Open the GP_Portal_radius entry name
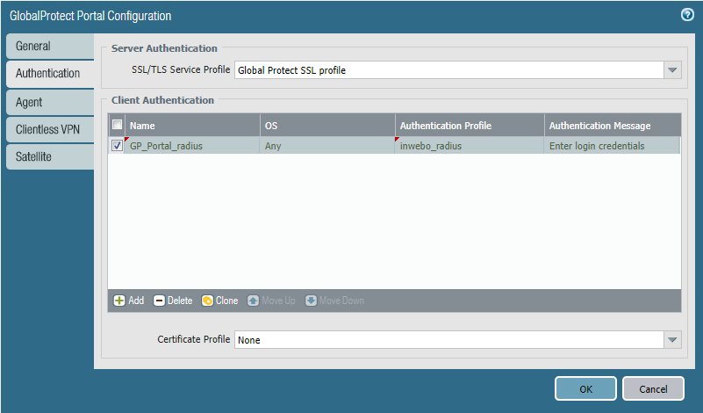The width and height of the screenshot is (703, 413). coord(166,146)
